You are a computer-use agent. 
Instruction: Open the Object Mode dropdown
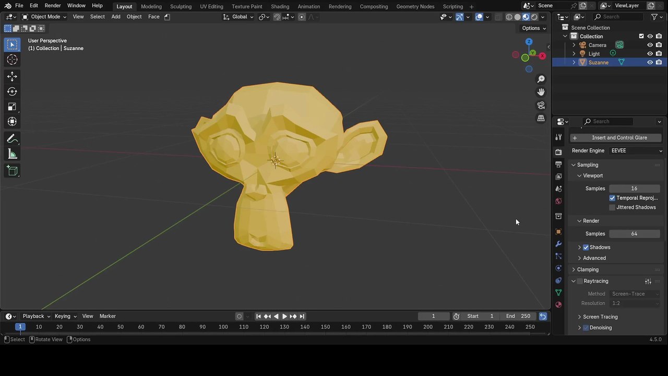pos(44,17)
